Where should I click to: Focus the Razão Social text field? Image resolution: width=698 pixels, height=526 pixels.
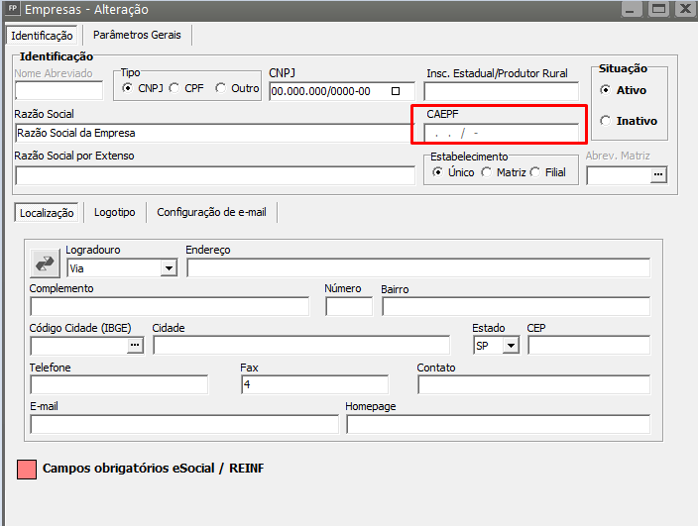[x=214, y=133]
